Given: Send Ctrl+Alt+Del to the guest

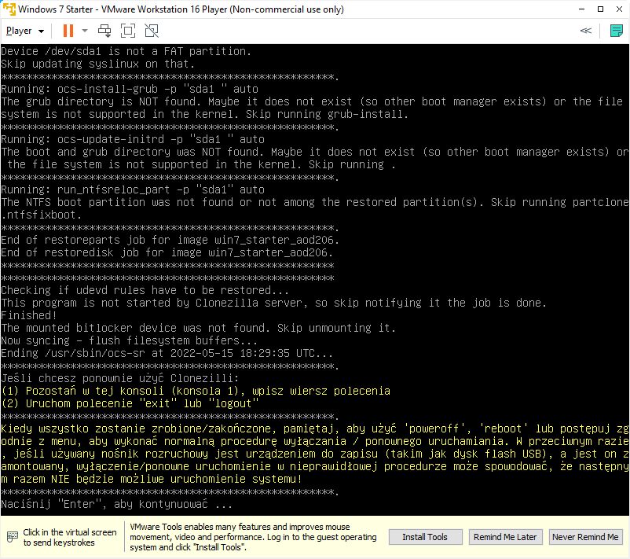Looking at the screenshot, I should tap(104, 31).
